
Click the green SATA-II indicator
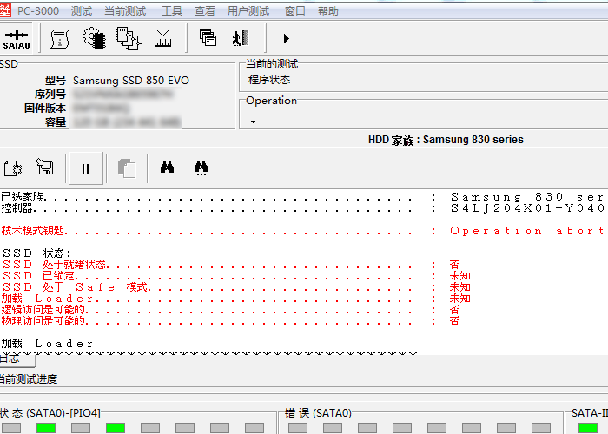click(x=588, y=428)
